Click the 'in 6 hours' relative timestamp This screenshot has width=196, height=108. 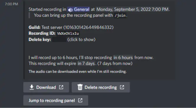pyautogui.click(x=123, y=58)
